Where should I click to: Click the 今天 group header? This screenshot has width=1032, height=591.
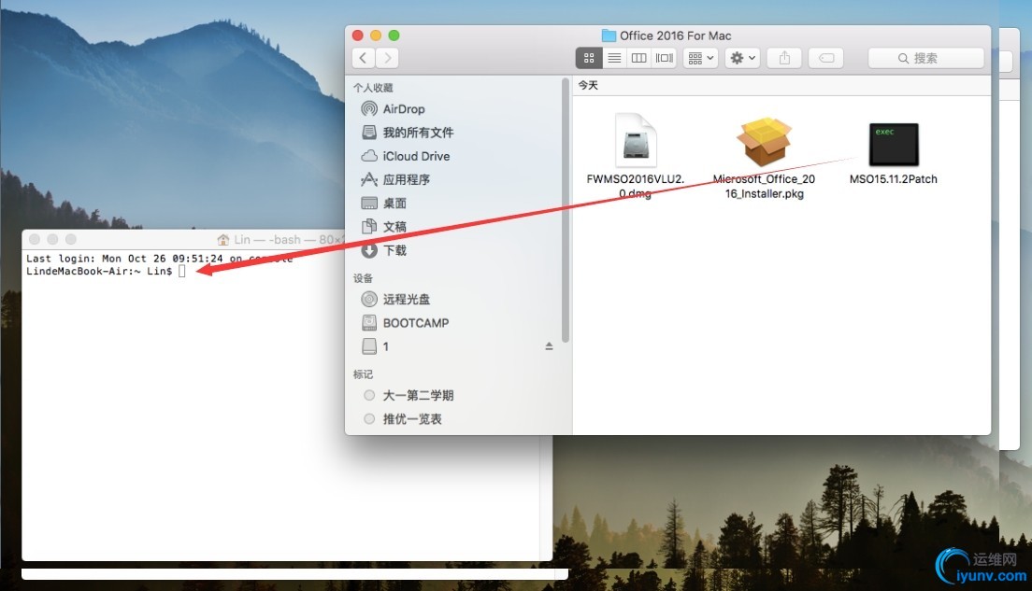pos(588,86)
